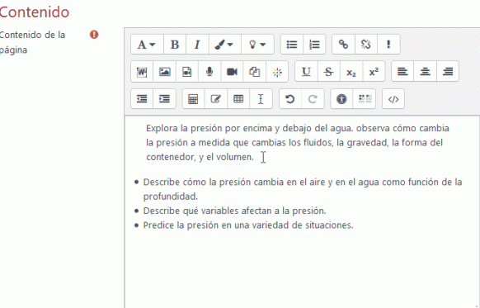This screenshot has height=308, width=480.
Task: Click the record video camera icon
Action: point(232,71)
